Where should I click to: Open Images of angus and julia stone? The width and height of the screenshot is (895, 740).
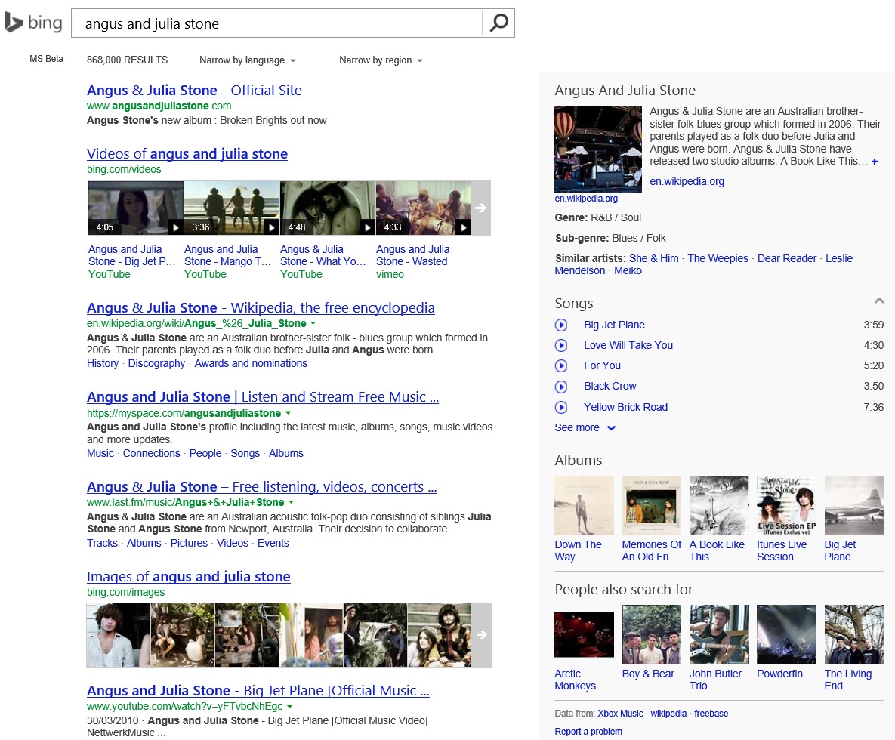tap(188, 576)
